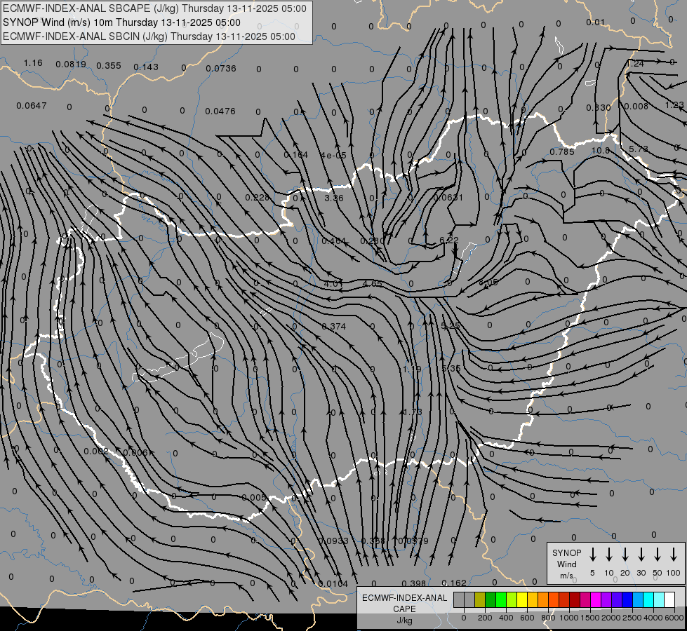Screen dimensions: 687x631
Task: Click the 5.35 value on the map
Action: [x=451, y=369]
